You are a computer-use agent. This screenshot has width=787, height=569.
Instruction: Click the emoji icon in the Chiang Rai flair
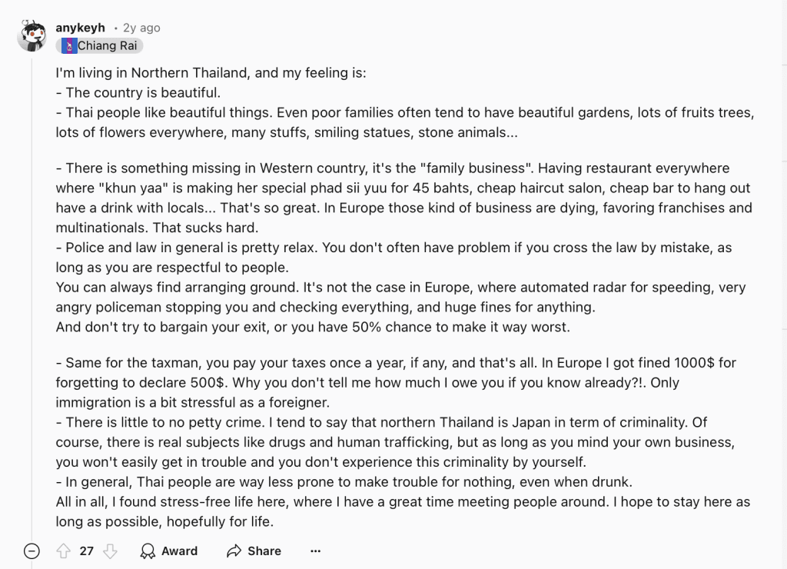[69, 45]
